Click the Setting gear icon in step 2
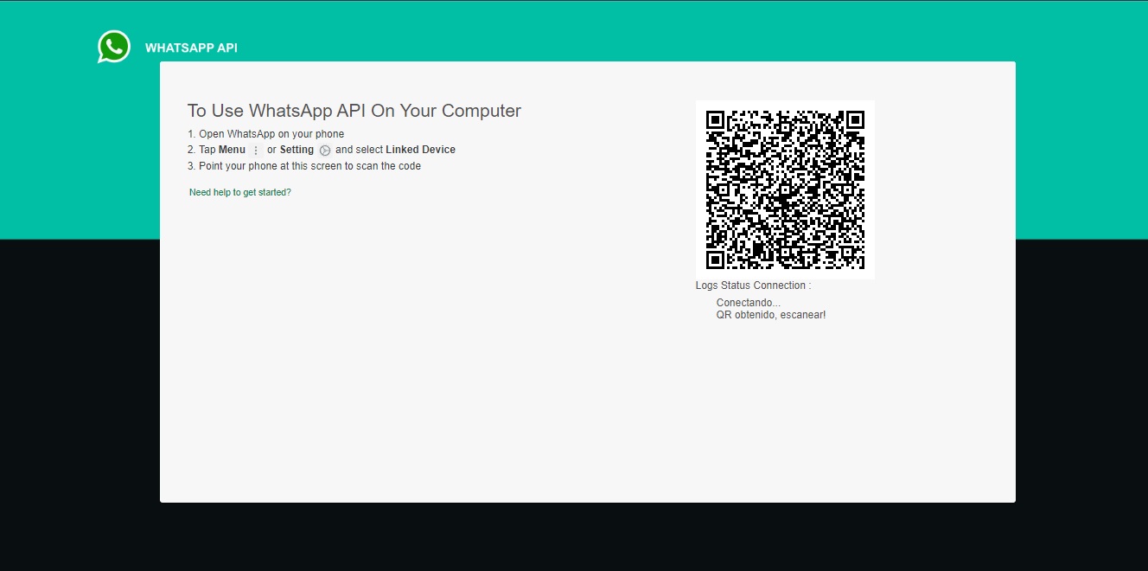The height and width of the screenshot is (571, 1148). coord(325,151)
